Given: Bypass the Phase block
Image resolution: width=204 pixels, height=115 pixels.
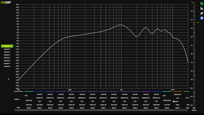Looking at the screenshot, I should coord(178,108).
